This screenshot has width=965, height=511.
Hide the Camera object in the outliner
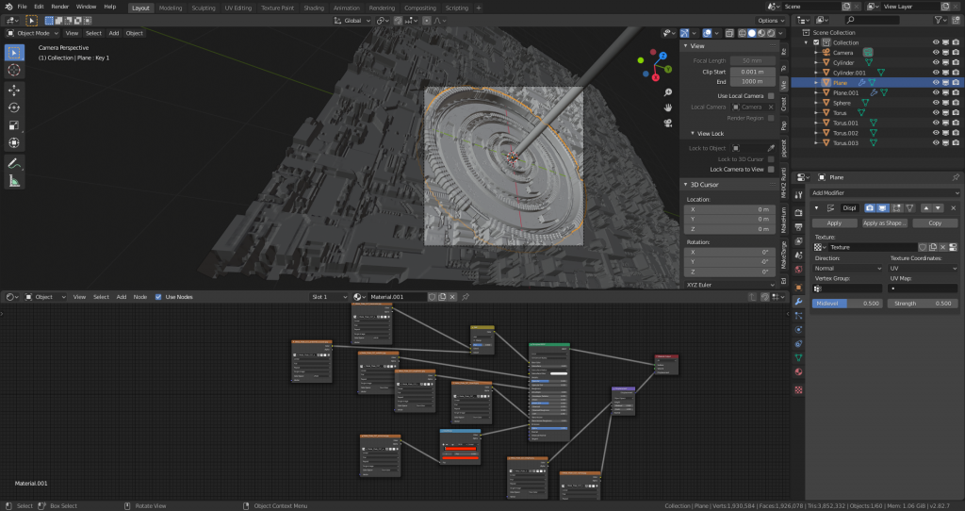(x=936, y=53)
